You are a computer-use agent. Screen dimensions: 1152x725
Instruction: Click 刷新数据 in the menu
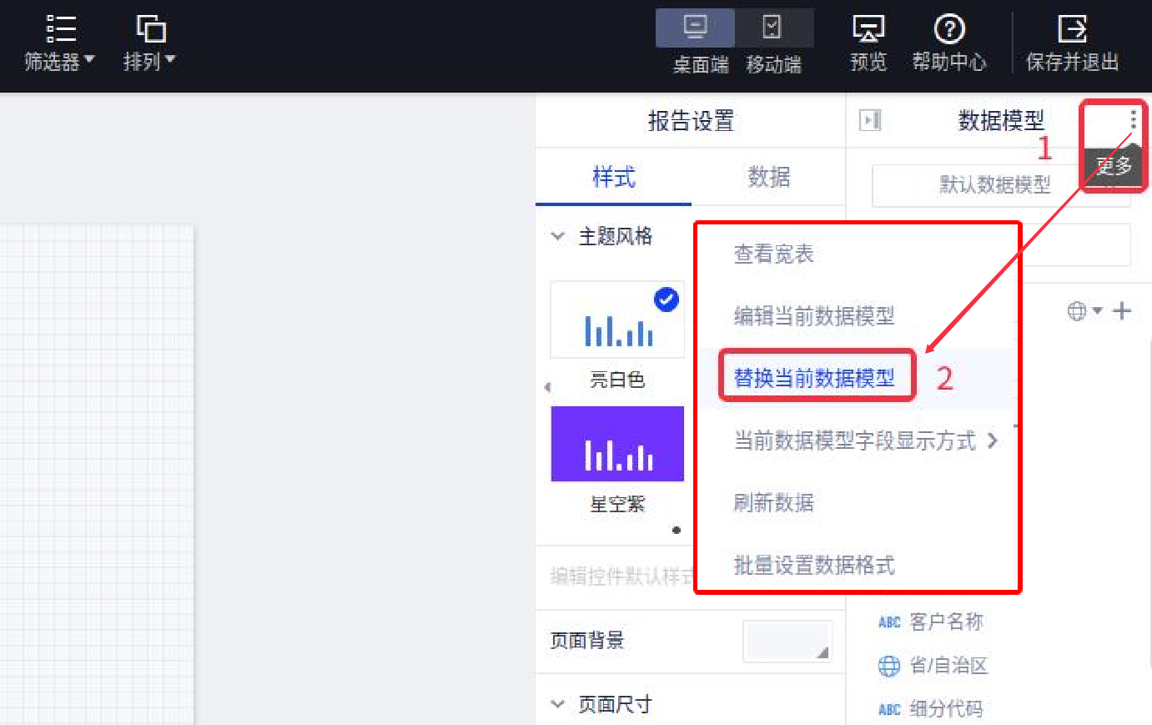(773, 502)
